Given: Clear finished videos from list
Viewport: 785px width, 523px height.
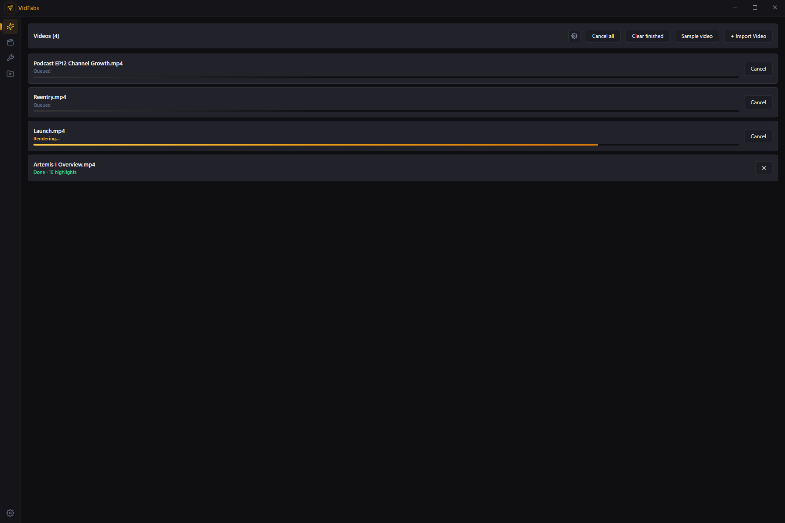Looking at the screenshot, I should click(x=648, y=36).
